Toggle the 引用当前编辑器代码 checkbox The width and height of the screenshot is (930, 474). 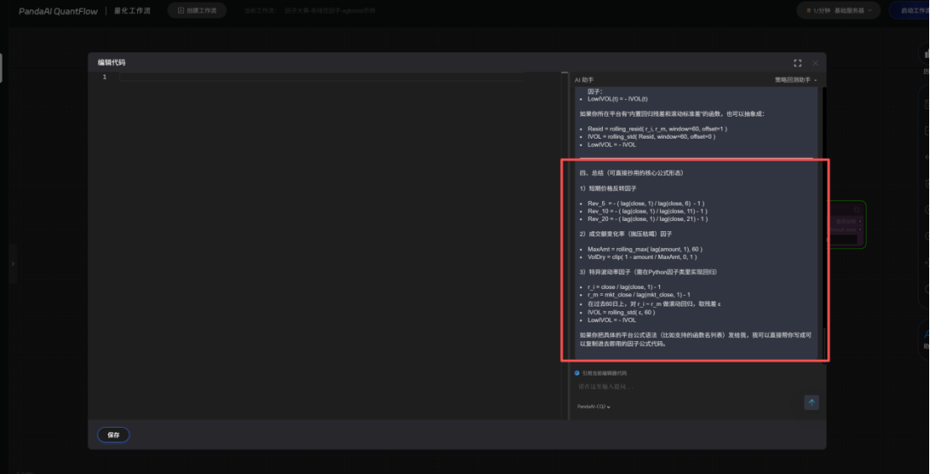pos(577,372)
